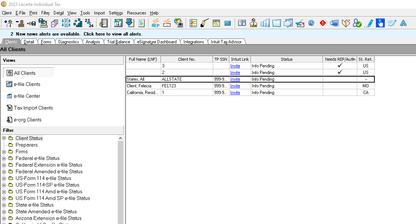The width and height of the screenshot is (416, 224).
Task: Click the REP lightning bolt icon
Action: point(156,23)
